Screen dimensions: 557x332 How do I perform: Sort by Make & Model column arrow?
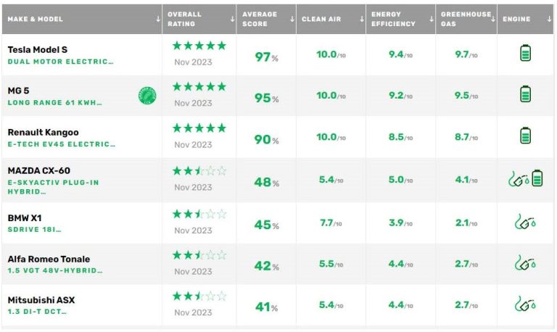pyautogui.click(x=158, y=20)
